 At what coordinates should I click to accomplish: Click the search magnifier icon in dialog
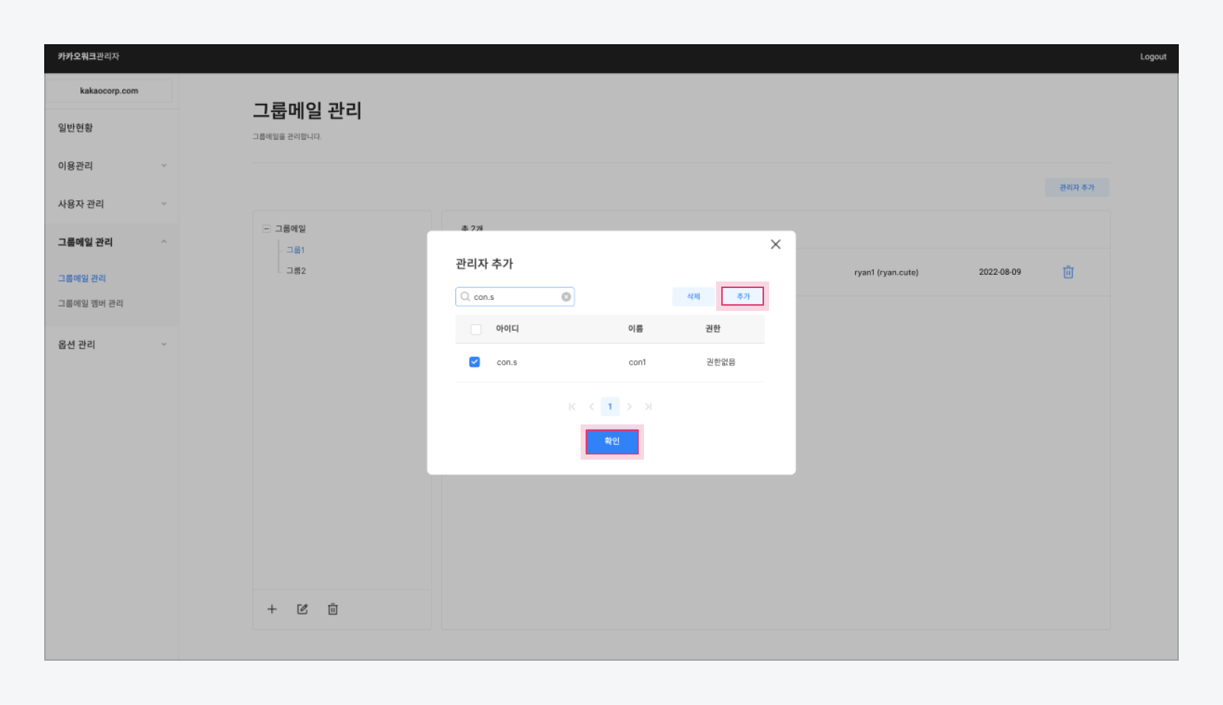465,297
